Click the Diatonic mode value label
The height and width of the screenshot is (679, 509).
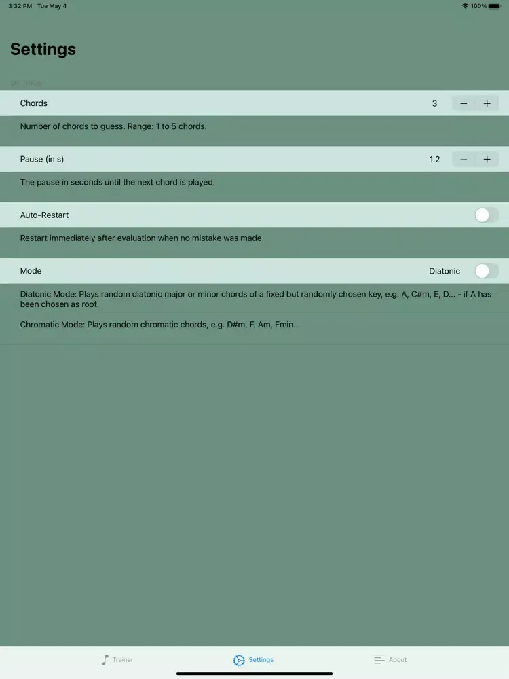[445, 271]
